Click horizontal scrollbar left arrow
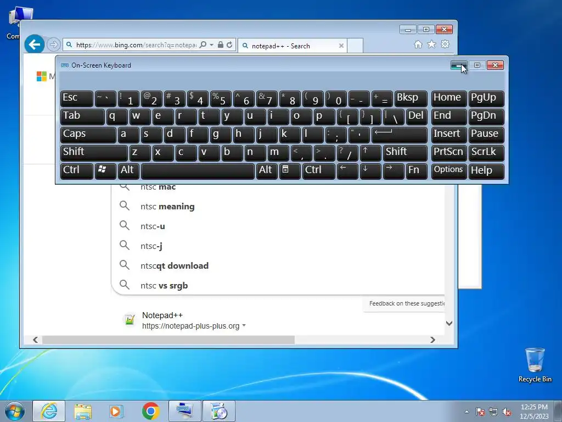This screenshot has width=562, height=422. pos(36,340)
